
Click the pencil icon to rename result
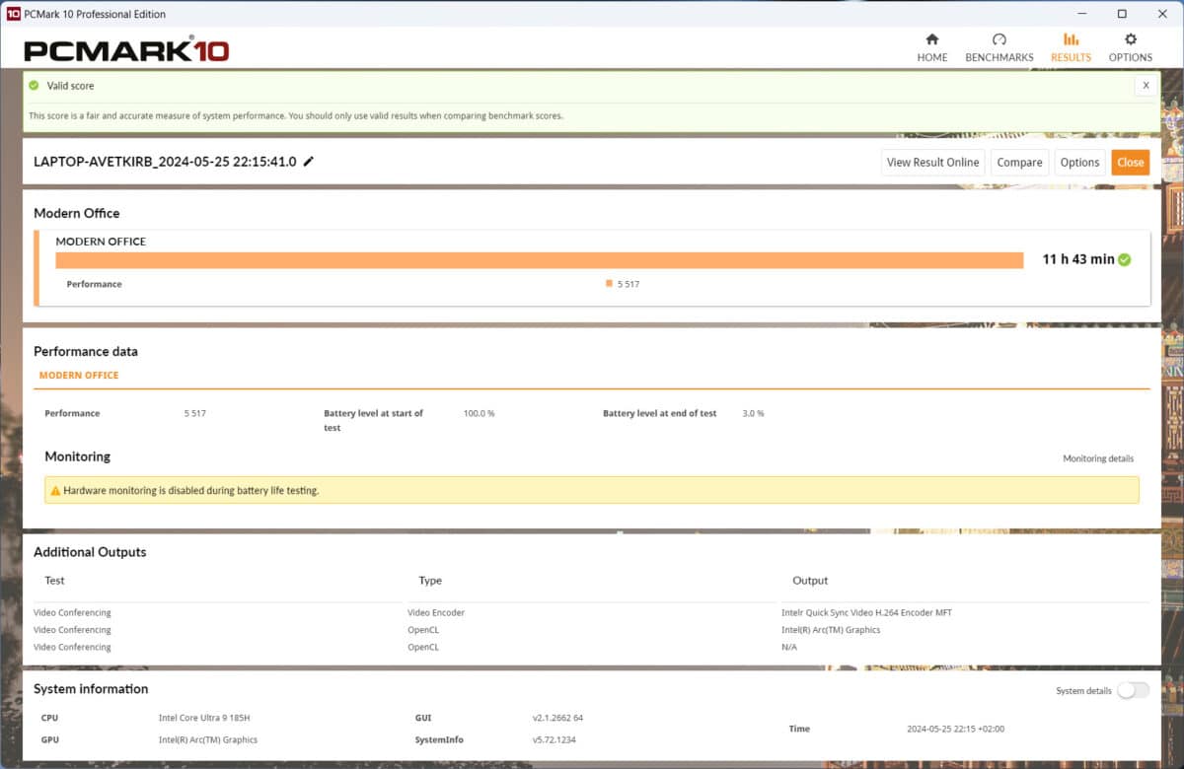309,162
